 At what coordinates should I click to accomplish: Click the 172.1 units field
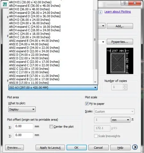click(x=102, y=128)
